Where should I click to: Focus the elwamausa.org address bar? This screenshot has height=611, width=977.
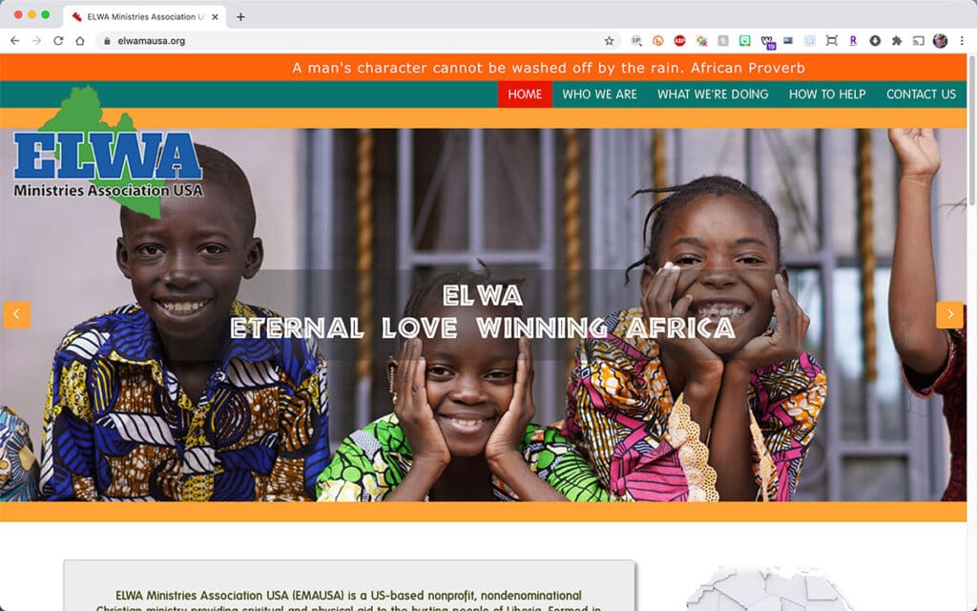pos(355,41)
